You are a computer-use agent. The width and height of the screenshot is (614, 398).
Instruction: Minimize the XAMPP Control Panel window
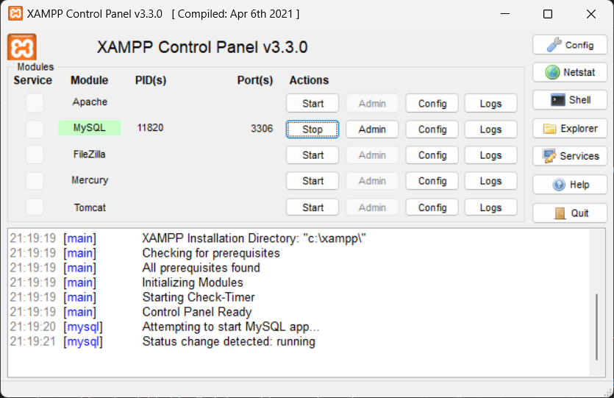[505, 14]
